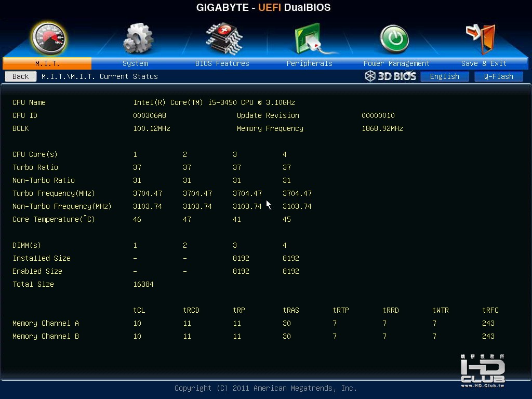
Task: Select the BIOS Features chip icon
Action: [x=224, y=38]
